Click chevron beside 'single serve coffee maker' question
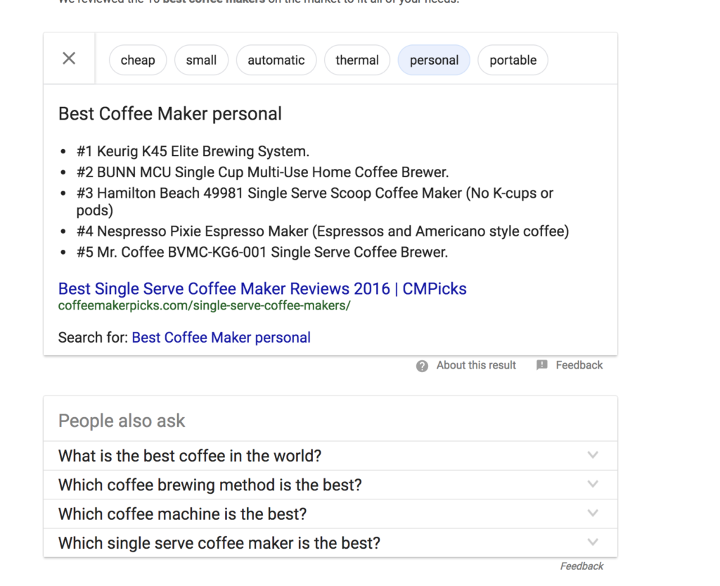This screenshot has width=720, height=586. tap(593, 542)
